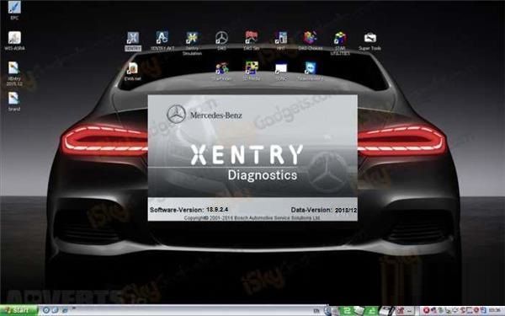Open the EWA net desktop shortcut
The width and height of the screenshot is (505, 316).
(x=132, y=72)
